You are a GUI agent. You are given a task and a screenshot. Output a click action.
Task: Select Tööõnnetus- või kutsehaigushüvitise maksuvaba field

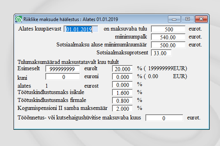coord(164,118)
